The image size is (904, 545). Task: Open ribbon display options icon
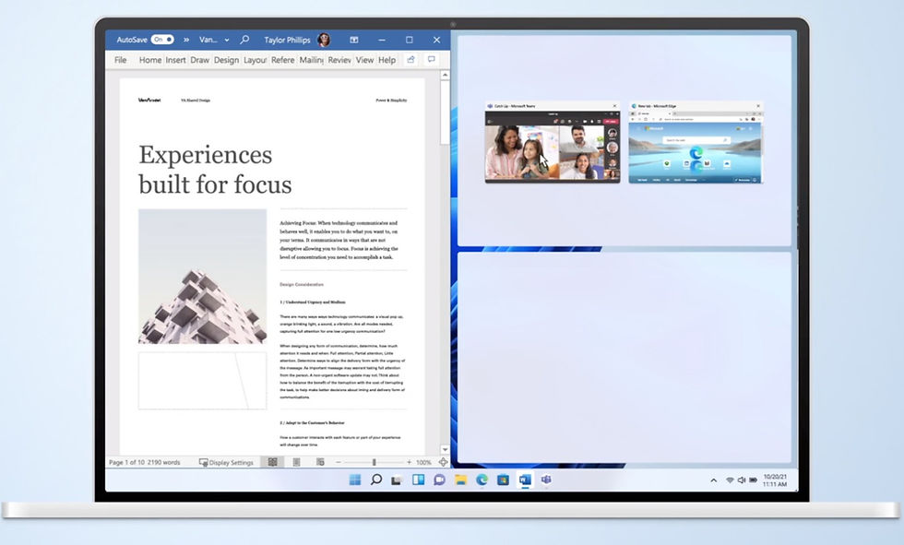pos(353,40)
